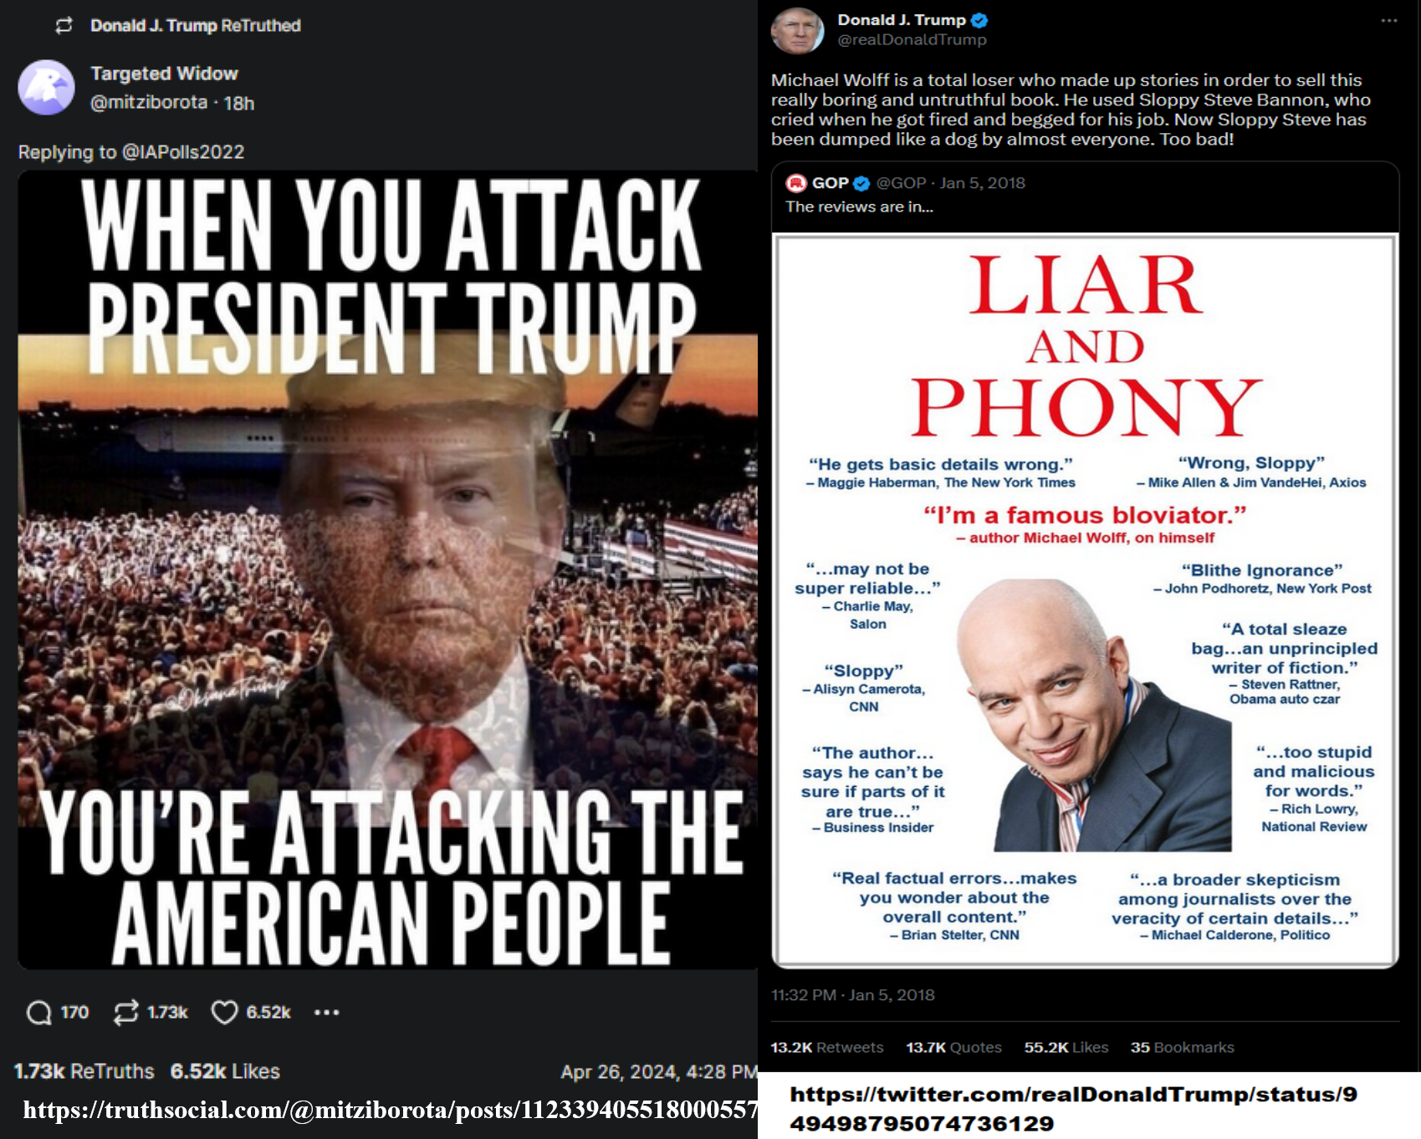Click the ReTruthed arrows icon at top
Screen dimensions: 1421x1139
(x=64, y=26)
